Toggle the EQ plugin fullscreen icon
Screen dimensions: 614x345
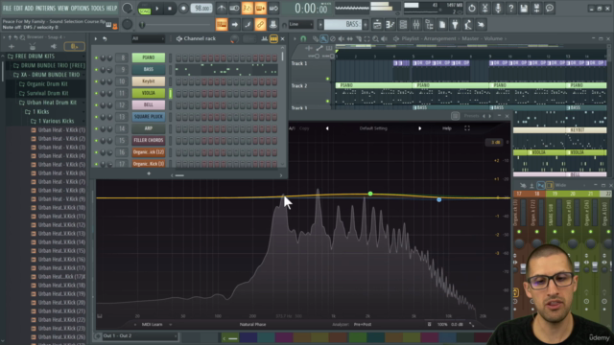pyautogui.click(x=467, y=128)
